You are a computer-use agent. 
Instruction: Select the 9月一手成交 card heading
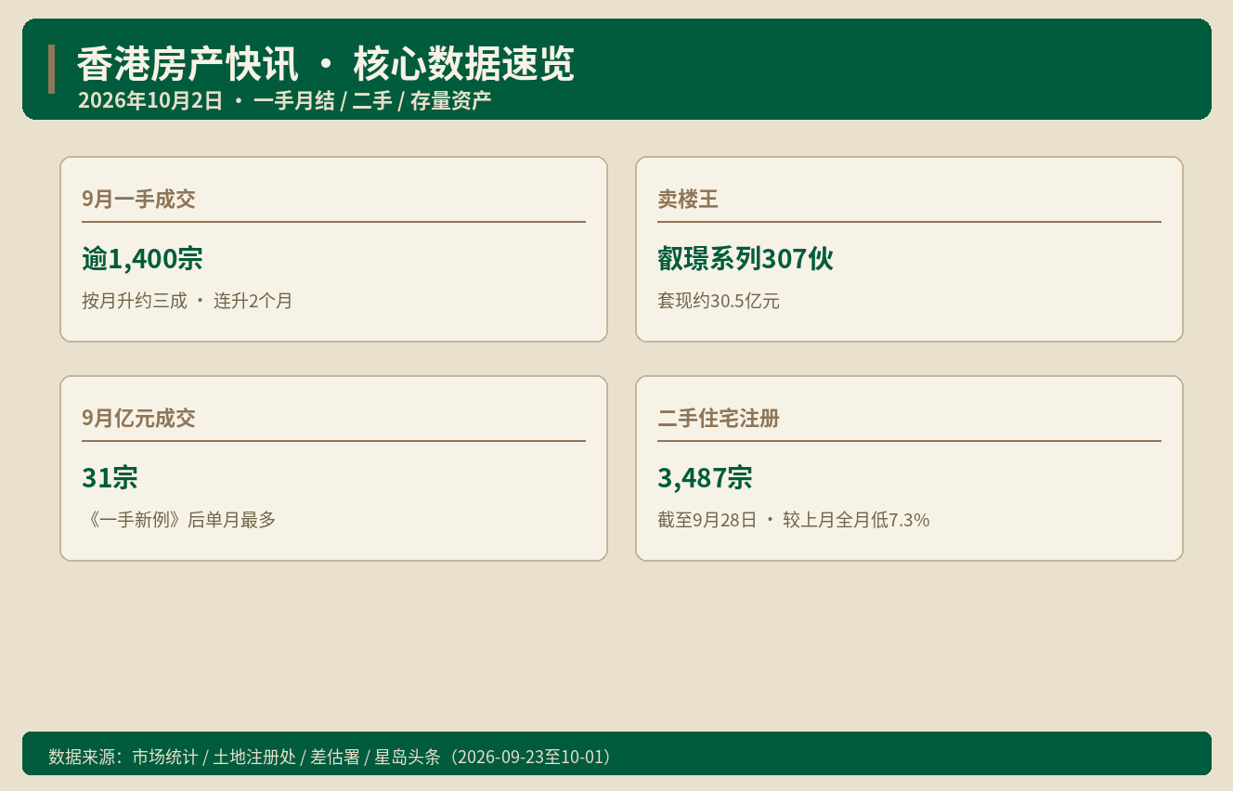coord(138,199)
